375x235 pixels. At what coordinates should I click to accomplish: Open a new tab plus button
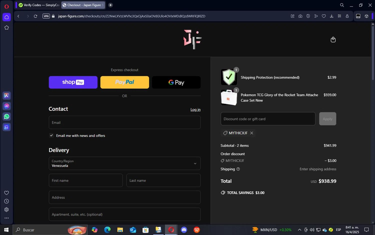110,5
